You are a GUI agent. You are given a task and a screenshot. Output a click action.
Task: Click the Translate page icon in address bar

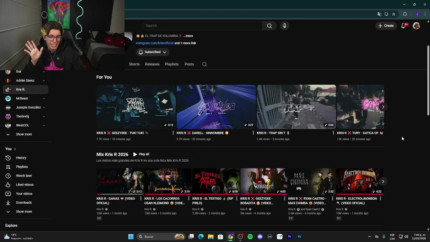(x=379, y=14)
